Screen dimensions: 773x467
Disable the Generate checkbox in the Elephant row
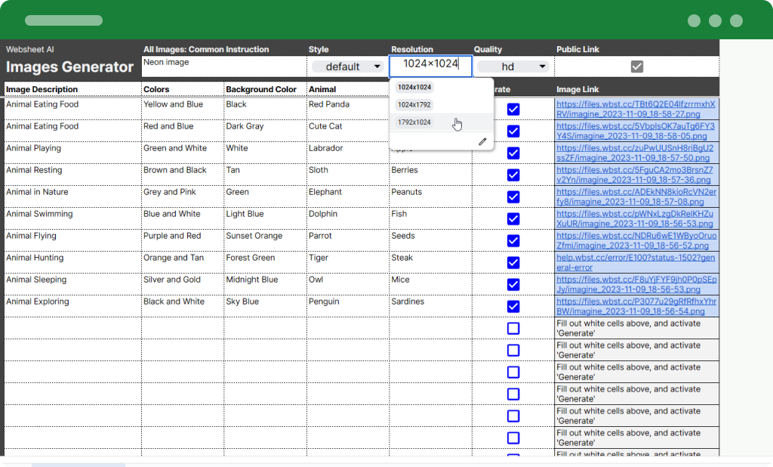pos(513,197)
